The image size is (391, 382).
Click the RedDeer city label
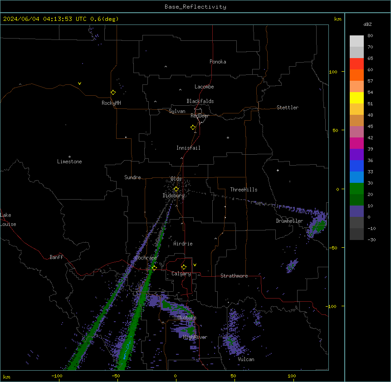coord(200,116)
